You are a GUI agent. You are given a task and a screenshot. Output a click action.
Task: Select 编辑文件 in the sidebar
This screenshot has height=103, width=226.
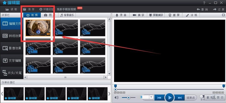pyautogui.click(x=11, y=24)
